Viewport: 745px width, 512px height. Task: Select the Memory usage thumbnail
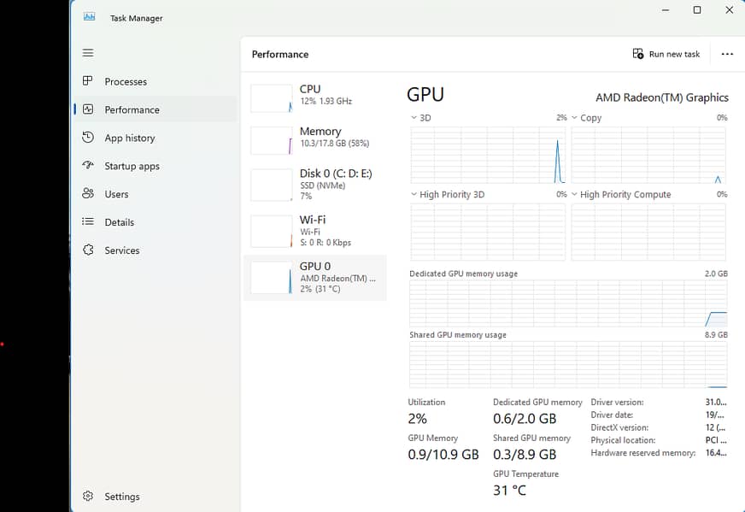(x=271, y=140)
